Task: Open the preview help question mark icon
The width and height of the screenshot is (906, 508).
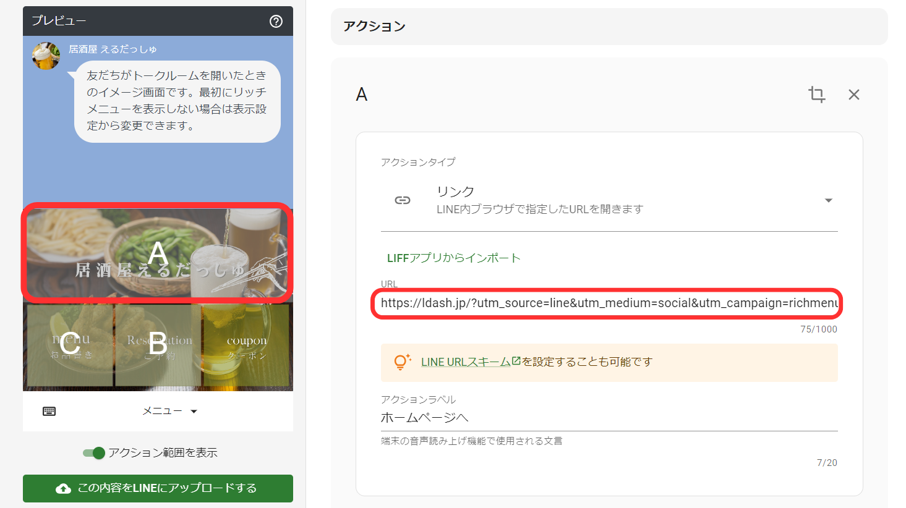Action: (x=276, y=21)
